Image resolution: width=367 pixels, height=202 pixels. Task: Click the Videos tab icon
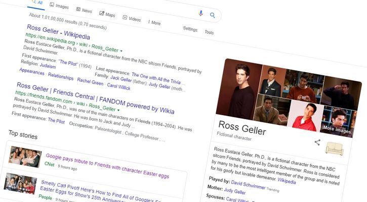point(125,17)
